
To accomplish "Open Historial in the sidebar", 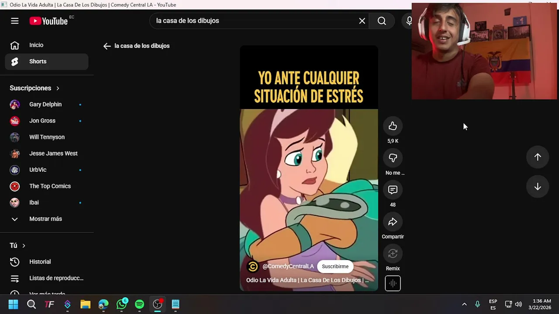I will 47,262.
